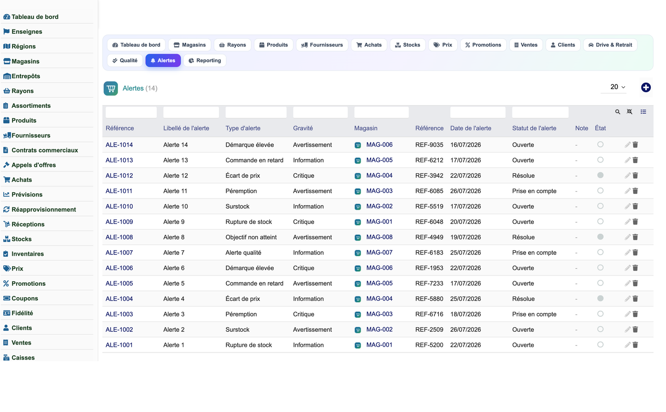Viewport: 666px width, 412px height.
Task: Open the MAG-003 link in ALE-1011 row
Action: point(379,191)
